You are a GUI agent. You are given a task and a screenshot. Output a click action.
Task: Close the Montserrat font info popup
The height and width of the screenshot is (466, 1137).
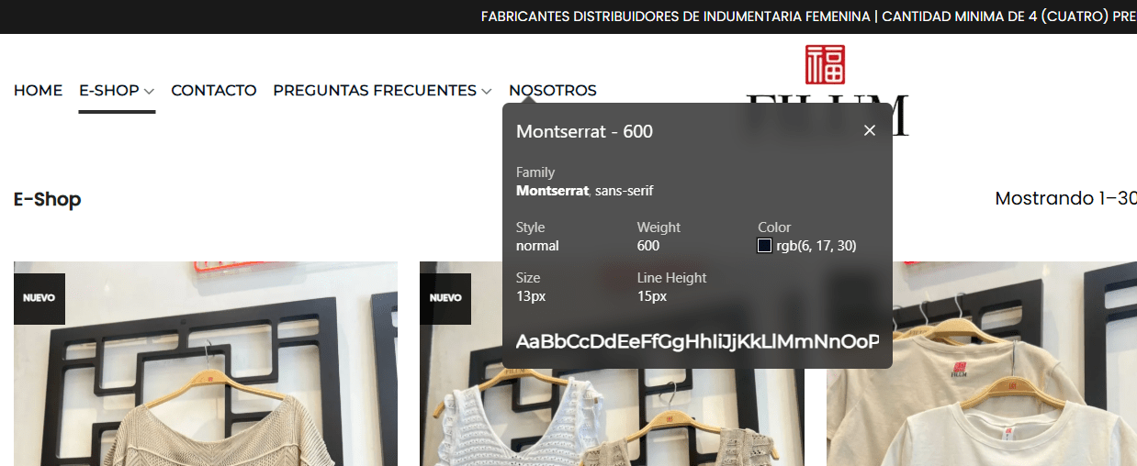[870, 130]
